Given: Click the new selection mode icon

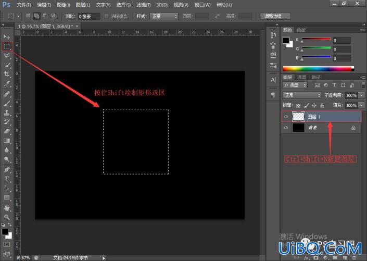Looking at the screenshot, I should coord(28,16).
